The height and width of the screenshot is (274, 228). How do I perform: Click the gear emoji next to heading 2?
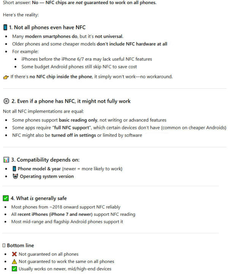tap(6, 101)
